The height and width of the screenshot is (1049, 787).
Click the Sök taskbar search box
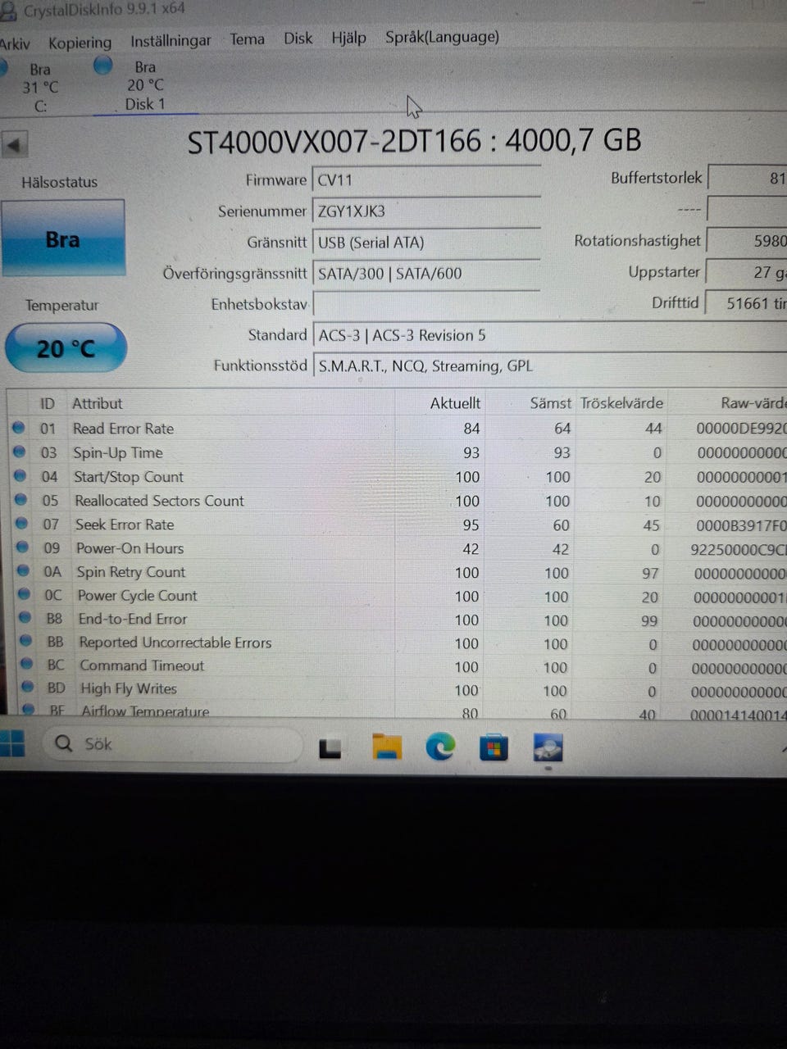[174, 745]
